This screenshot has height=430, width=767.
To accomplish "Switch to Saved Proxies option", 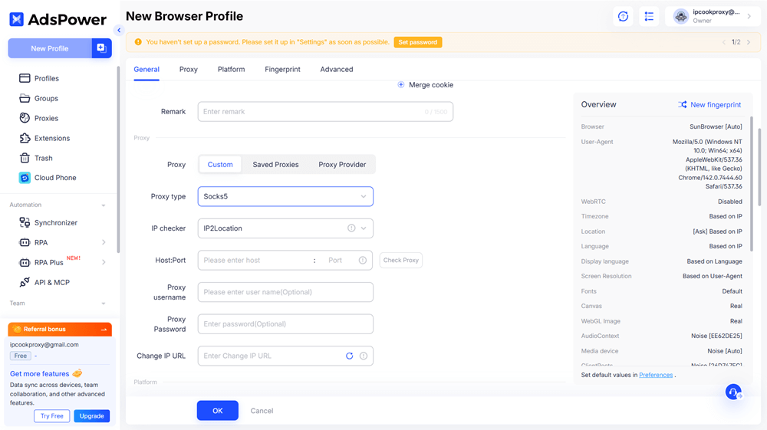I will click(275, 165).
